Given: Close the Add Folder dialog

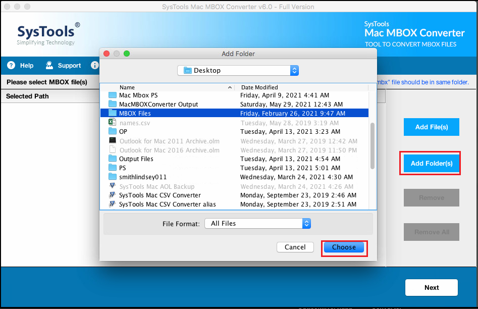Looking at the screenshot, I should (x=107, y=54).
